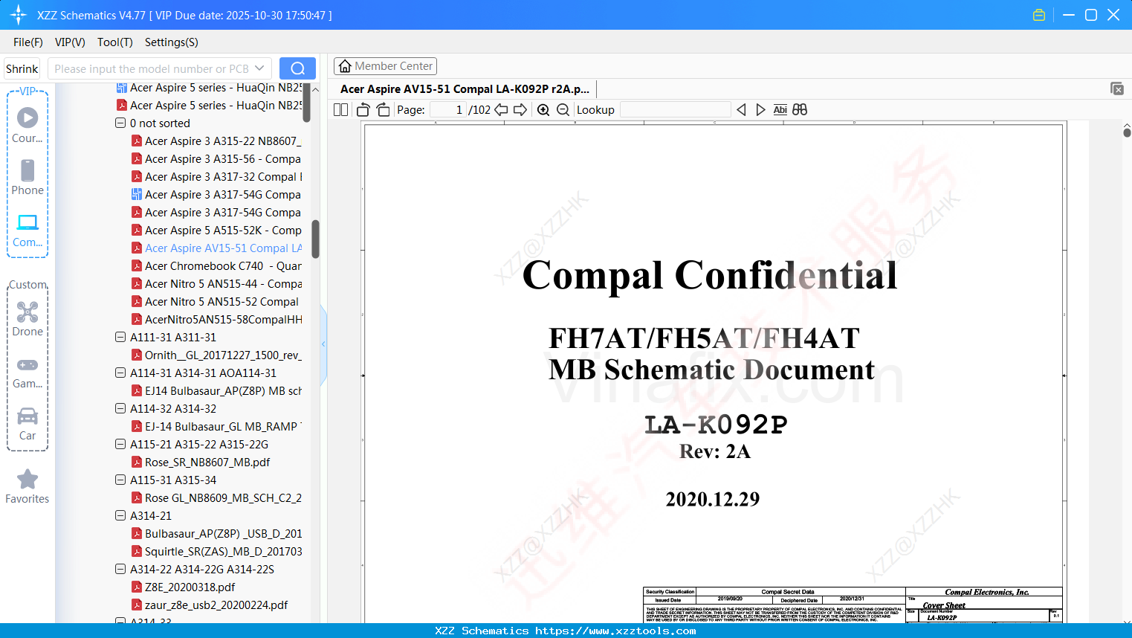1132x638 pixels.
Task: Open the Drone category
Action: (x=28, y=318)
